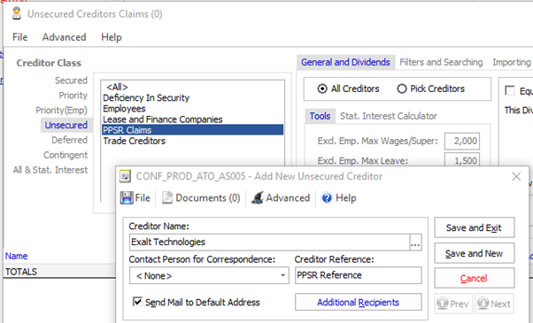Open the Stat. Interest Calculator tab
Image resolution: width=533 pixels, height=323 pixels.
pyautogui.click(x=388, y=116)
